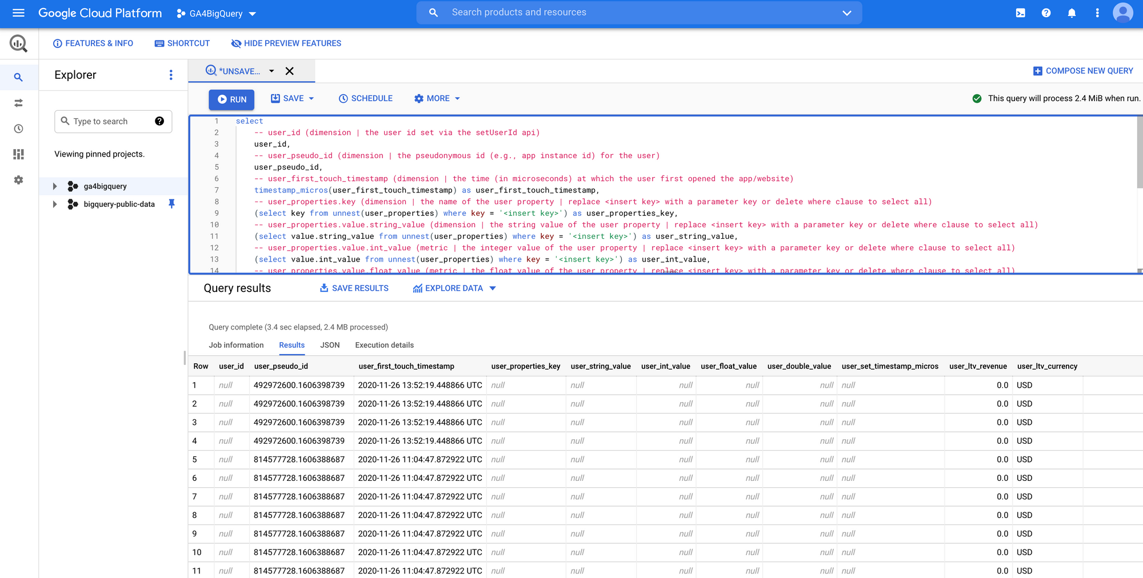Open the GA4BigQuery project selector

217,13
